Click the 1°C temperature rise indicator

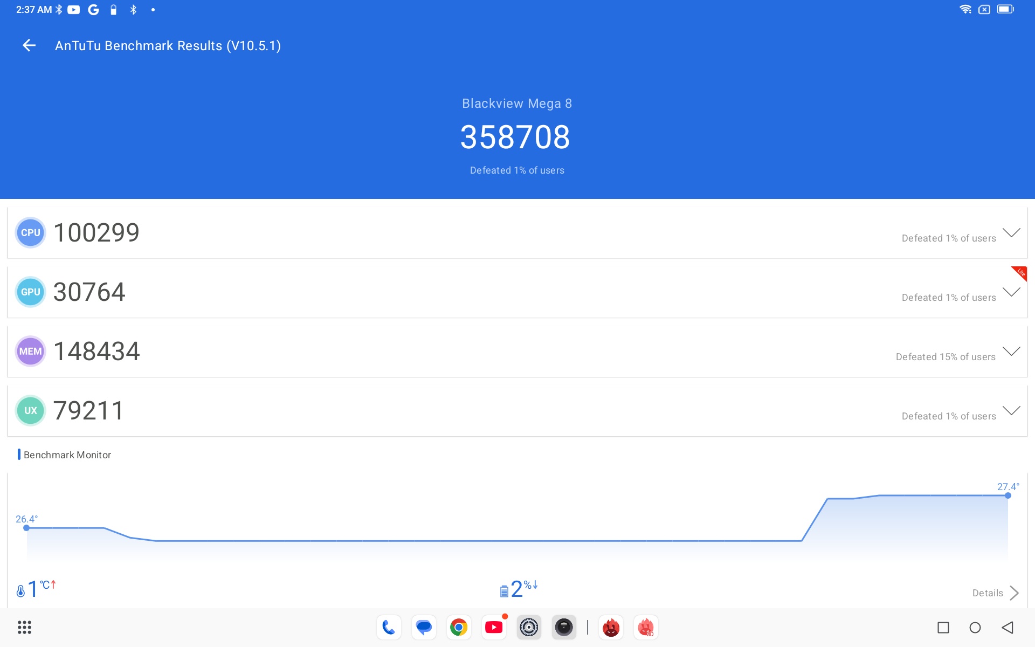tap(37, 589)
